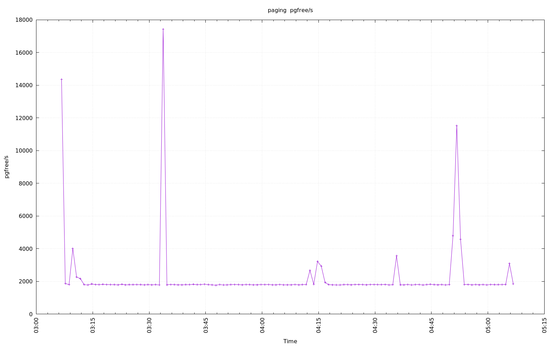Viewport: 555px width, 346px height.
Task: Select the highest peak data point near 03:34
Action: coord(163,29)
